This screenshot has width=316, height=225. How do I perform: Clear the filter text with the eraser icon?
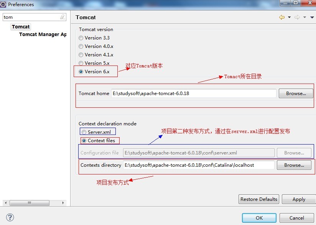click(63, 17)
